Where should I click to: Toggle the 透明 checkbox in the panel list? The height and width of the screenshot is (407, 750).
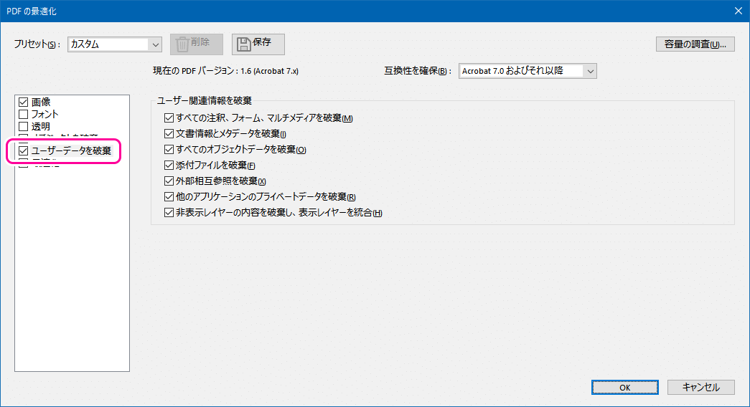click(24, 127)
